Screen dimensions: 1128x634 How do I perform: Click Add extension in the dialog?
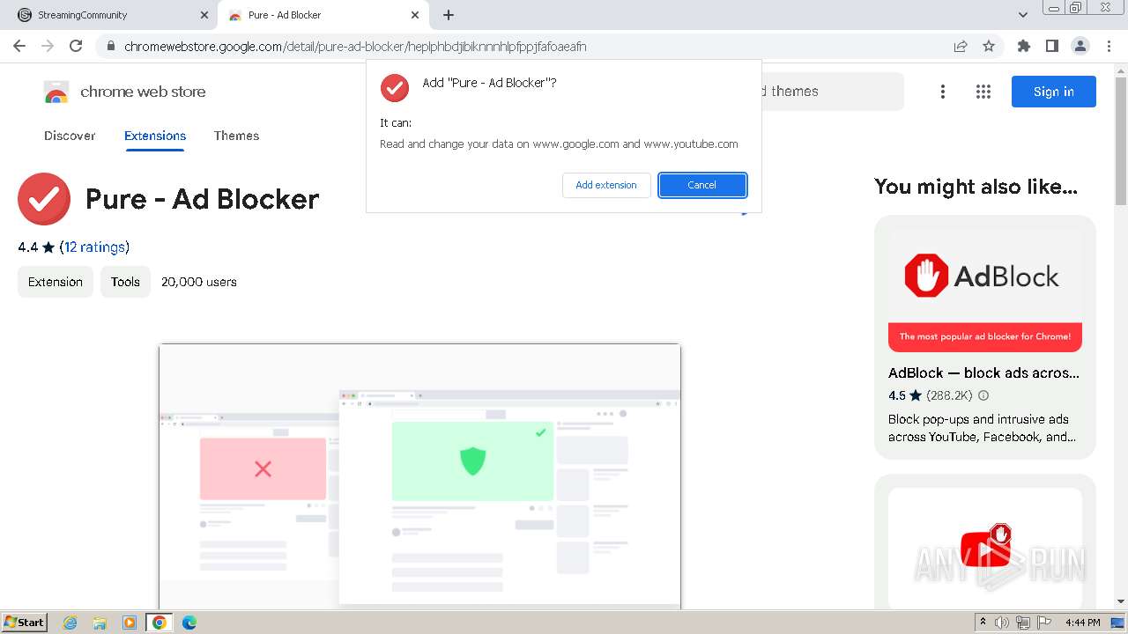(x=606, y=185)
